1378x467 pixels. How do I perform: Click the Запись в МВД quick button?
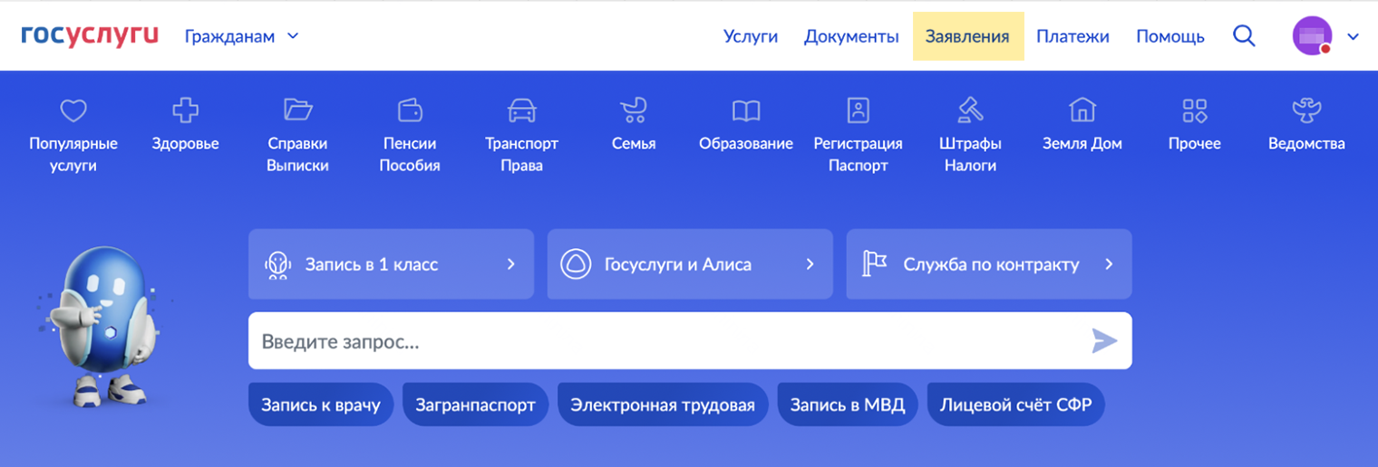click(x=848, y=405)
